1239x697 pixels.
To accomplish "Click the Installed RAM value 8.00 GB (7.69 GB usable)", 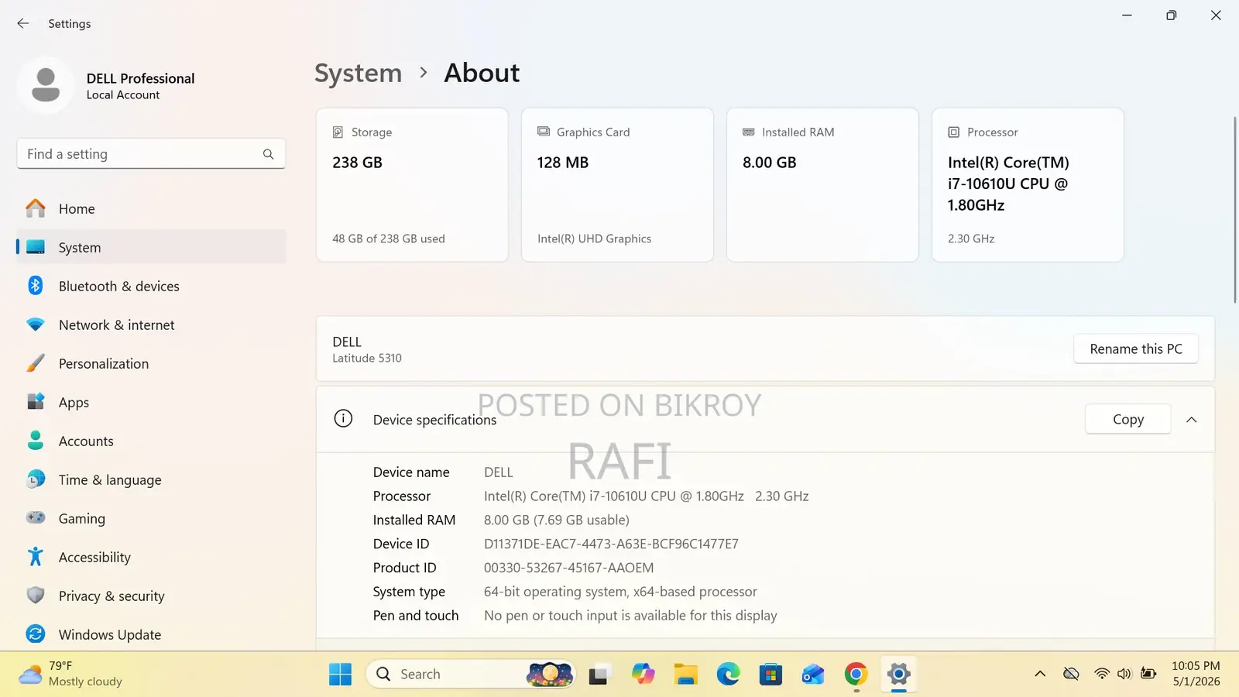I will [557, 520].
